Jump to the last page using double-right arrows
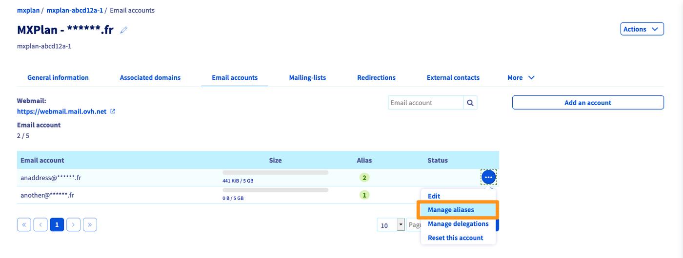Viewport: 683px width, 258px height. [x=90, y=224]
